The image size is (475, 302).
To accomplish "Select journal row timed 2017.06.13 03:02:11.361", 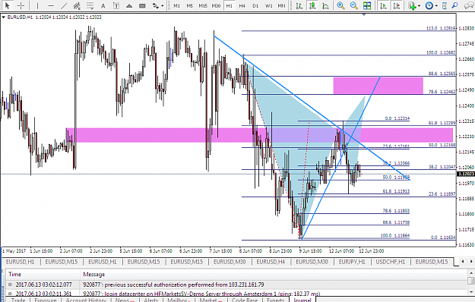I will coord(236,293).
